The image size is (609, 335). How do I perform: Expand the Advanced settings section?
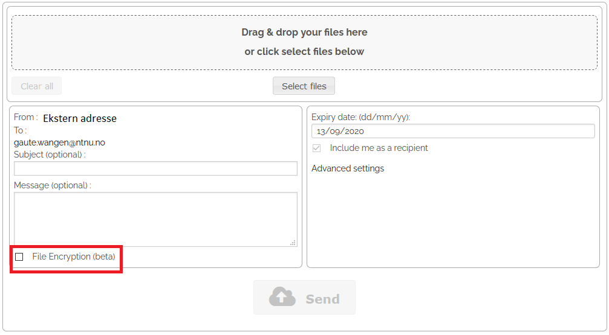(x=348, y=168)
